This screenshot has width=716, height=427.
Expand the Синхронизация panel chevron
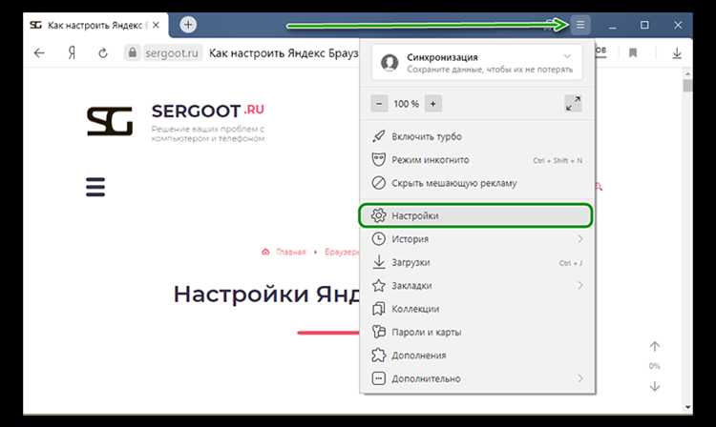pyautogui.click(x=567, y=56)
